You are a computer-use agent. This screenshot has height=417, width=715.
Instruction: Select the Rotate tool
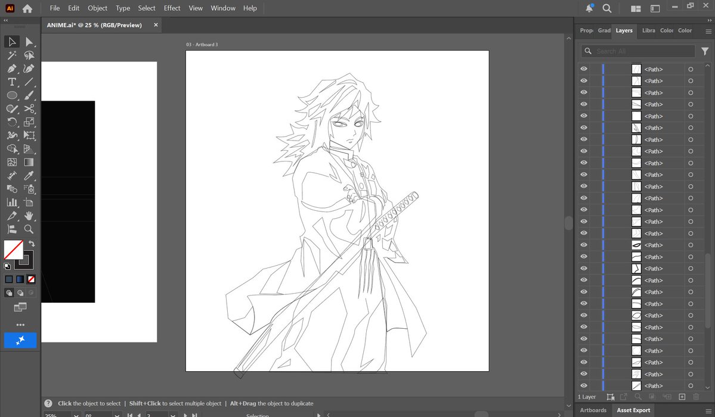click(12, 122)
